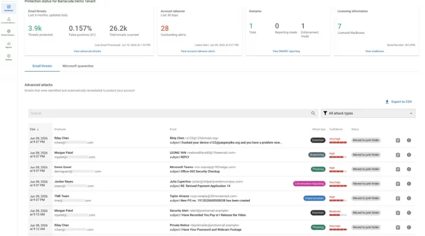Image resolution: width=425 pixels, height=236 pixels.
Task: Click the Phishing tag on Microsoft Teams row
Action: (x=318, y=169)
